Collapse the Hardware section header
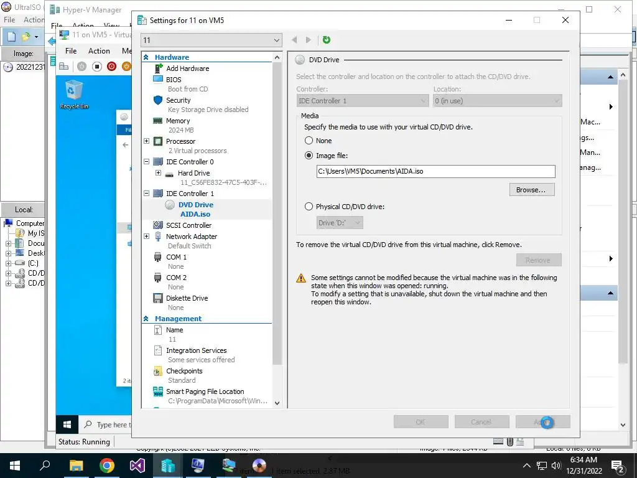This screenshot has width=637, height=478. click(146, 57)
